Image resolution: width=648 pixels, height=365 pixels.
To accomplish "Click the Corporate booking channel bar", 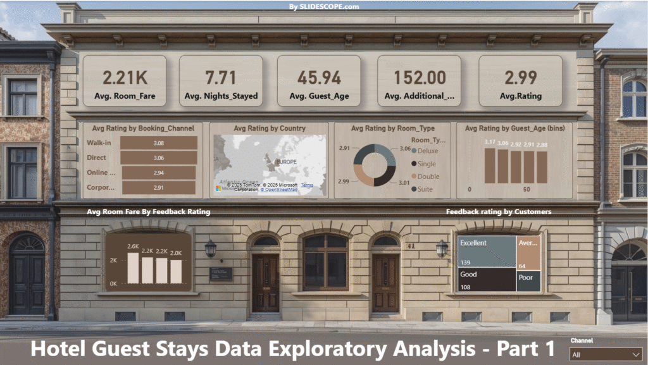I will (x=159, y=187).
